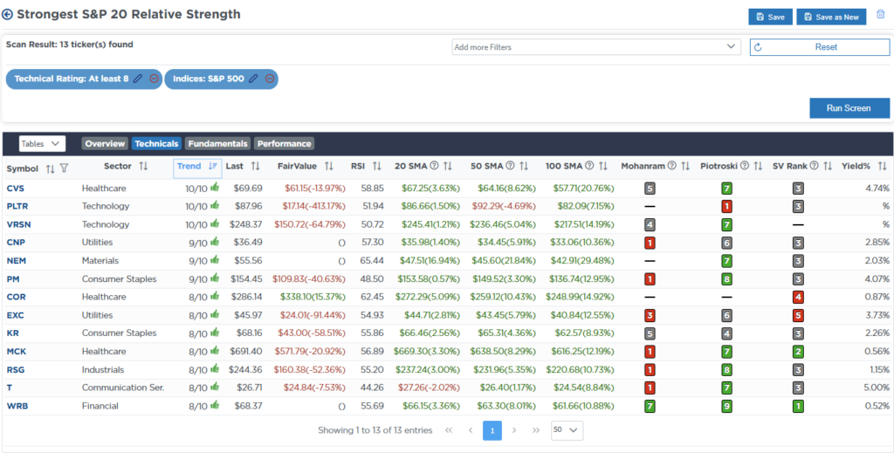Sort by RSI column

pos(376,167)
